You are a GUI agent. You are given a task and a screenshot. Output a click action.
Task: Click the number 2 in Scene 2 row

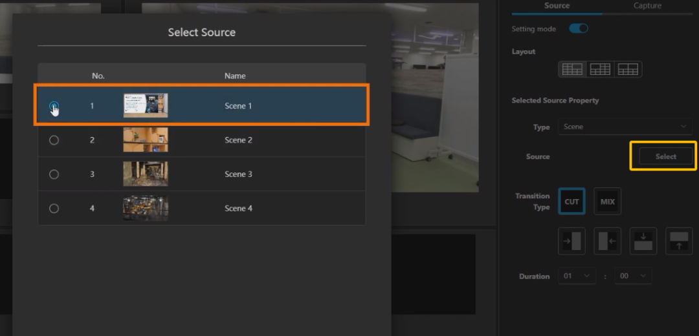pyautogui.click(x=93, y=140)
